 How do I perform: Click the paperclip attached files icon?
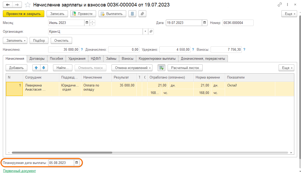point(142,14)
